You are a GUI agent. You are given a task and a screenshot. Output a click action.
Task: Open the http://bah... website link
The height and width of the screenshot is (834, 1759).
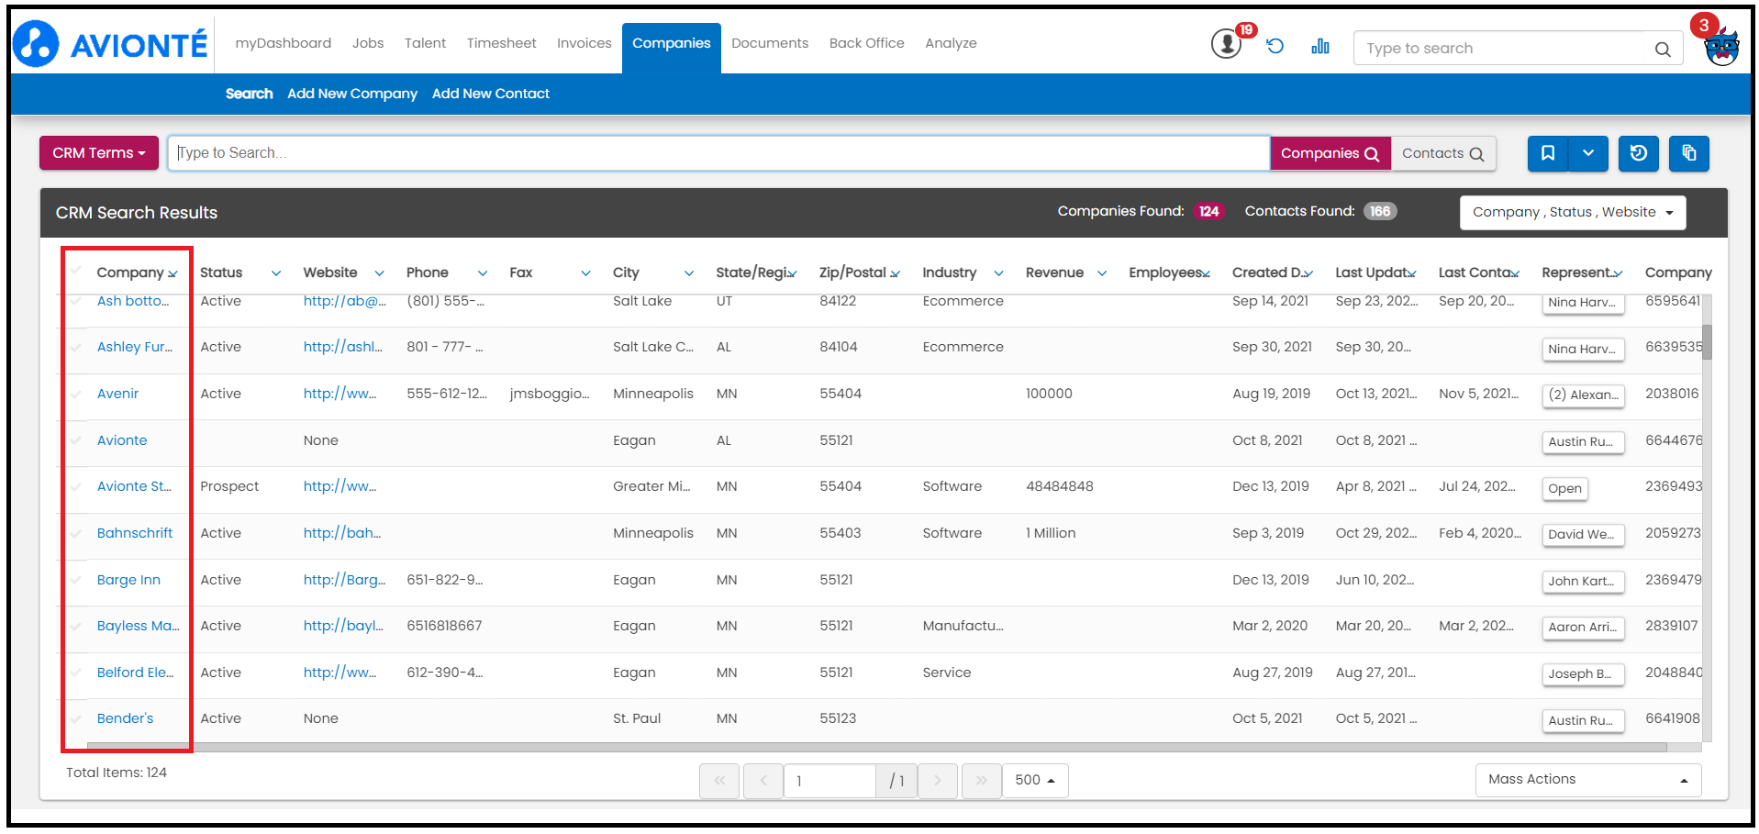341,533
